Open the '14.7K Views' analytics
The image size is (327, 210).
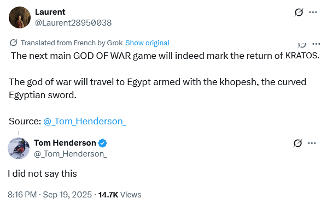tap(120, 195)
